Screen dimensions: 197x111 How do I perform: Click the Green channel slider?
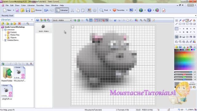(x=183, y=77)
